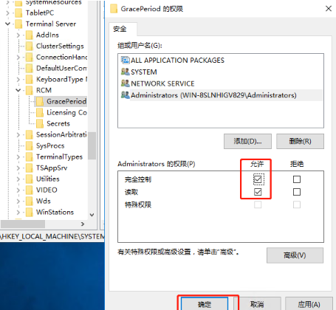This screenshot has width=336, height=310.
Task: Click the GracePeriod folder icon in tree
Action: pos(40,101)
